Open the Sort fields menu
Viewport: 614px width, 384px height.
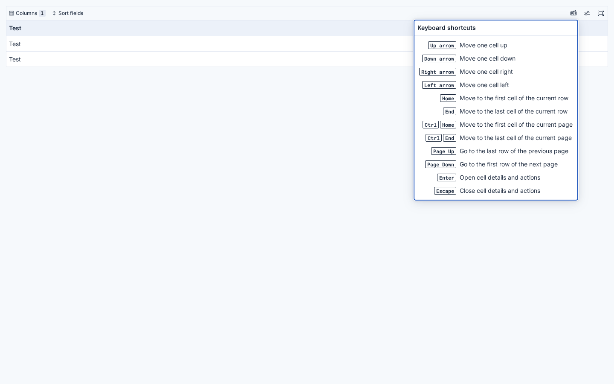(68, 13)
